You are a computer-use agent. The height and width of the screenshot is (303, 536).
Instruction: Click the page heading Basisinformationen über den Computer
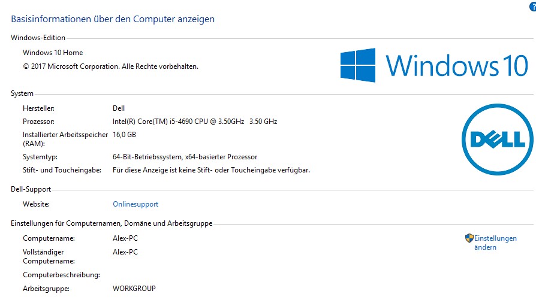tap(113, 19)
